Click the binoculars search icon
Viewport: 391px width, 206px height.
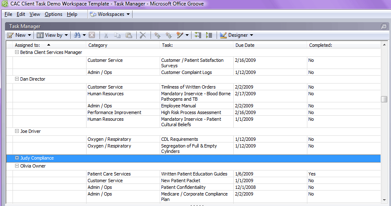(x=77, y=35)
